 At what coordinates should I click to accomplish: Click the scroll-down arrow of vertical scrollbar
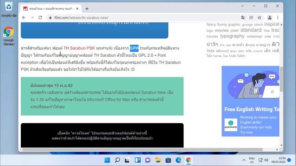[282, 145]
